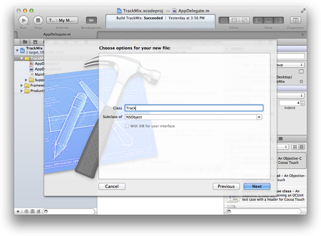Select the TrackMix project row
This screenshot has width=321, height=236.
[29, 50]
